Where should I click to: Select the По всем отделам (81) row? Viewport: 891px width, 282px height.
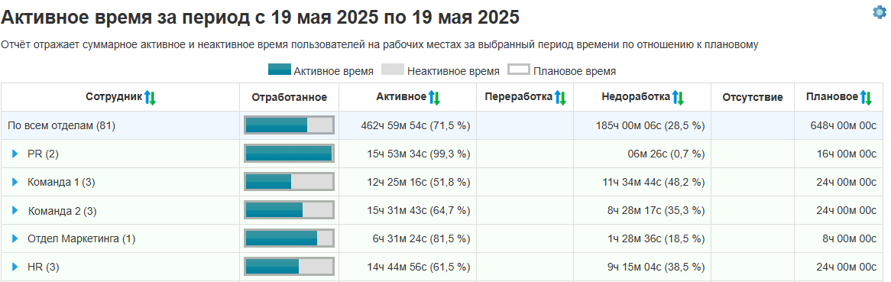click(443, 125)
